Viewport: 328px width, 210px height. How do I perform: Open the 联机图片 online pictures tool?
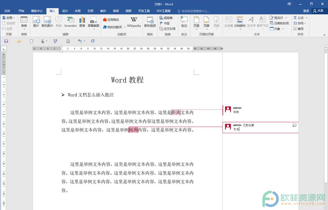coord(47,22)
